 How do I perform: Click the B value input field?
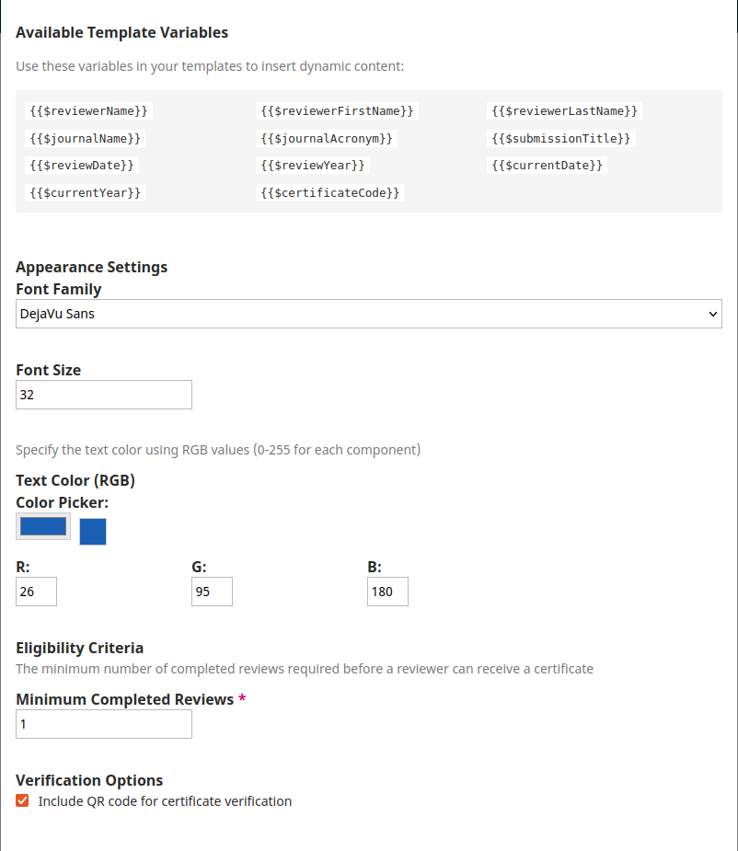(387, 592)
